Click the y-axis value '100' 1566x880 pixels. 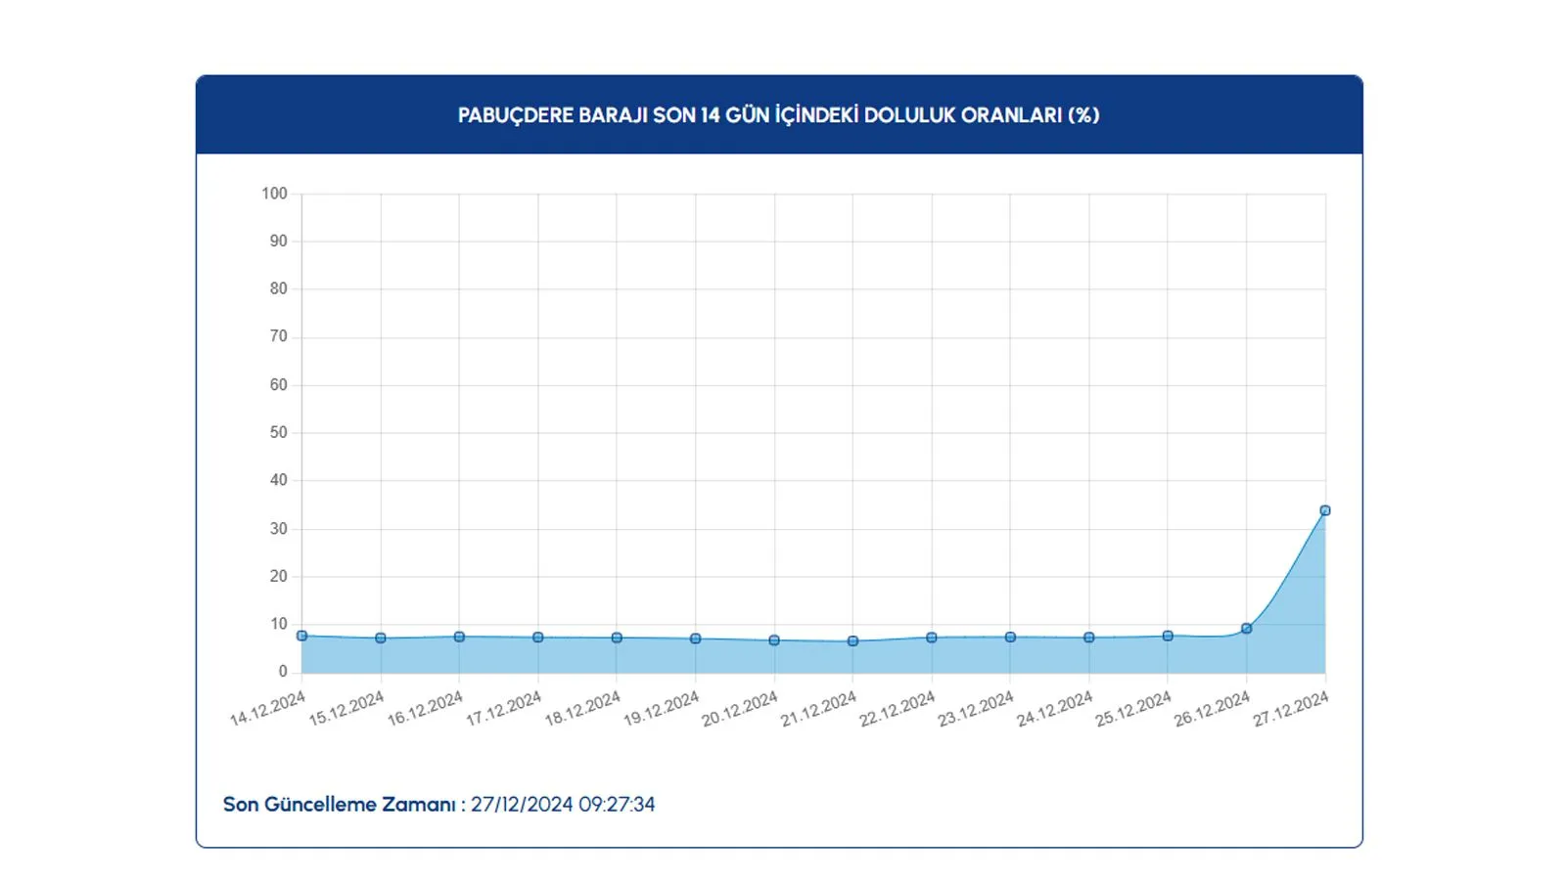(275, 194)
